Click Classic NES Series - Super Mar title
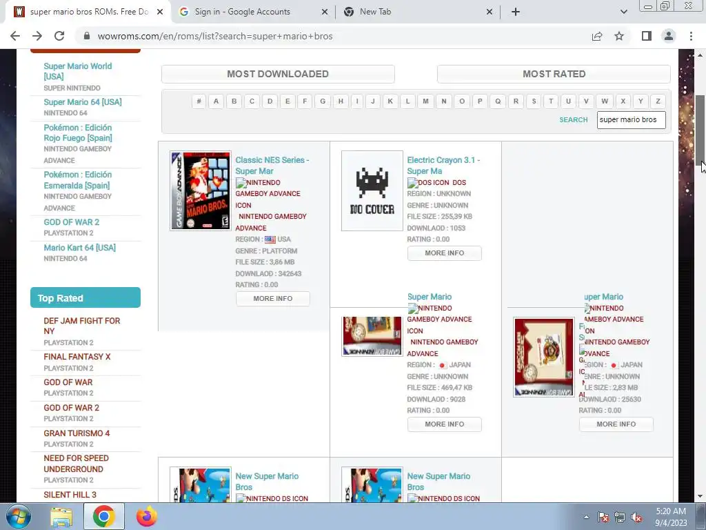Viewport: 706px width, 530px height. (x=272, y=166)
